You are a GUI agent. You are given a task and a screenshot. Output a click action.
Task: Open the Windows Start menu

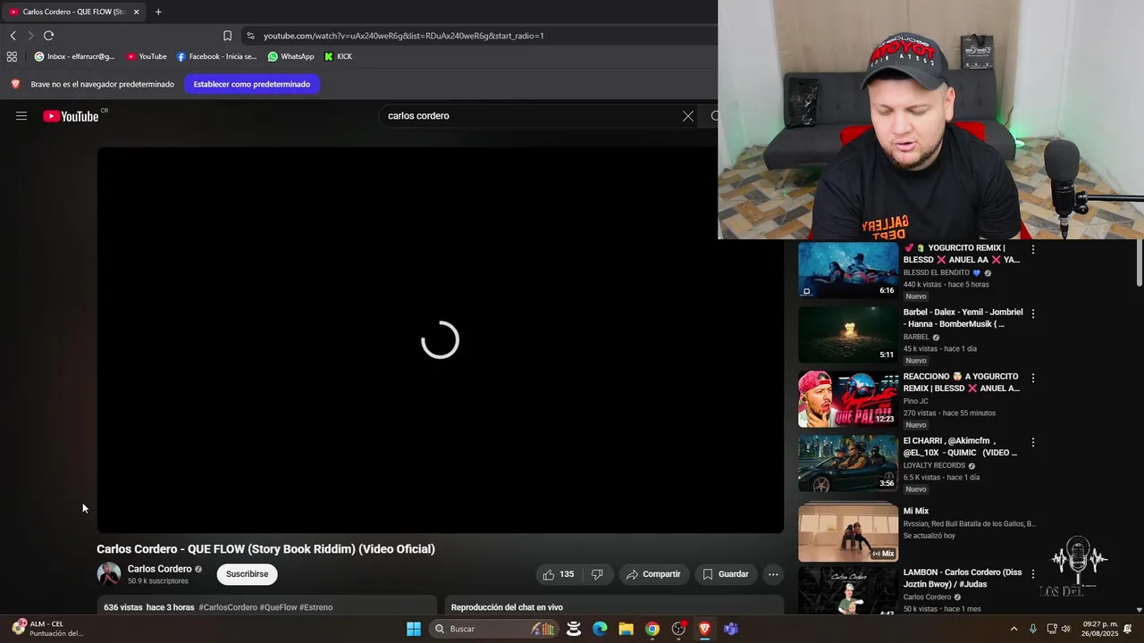pos(414,629)
